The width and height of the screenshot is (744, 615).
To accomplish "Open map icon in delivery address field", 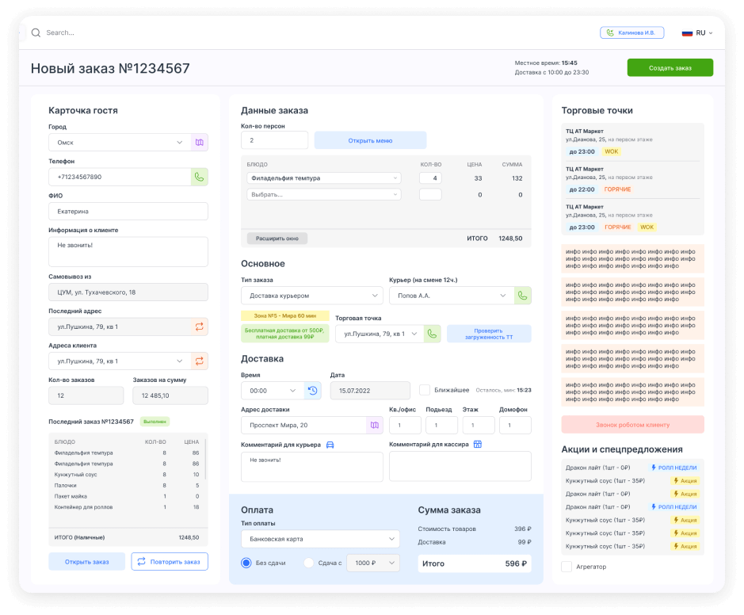I will [375, 426].
